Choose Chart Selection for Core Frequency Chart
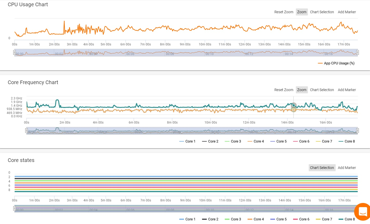370x224 pixels. coord(322,90)
